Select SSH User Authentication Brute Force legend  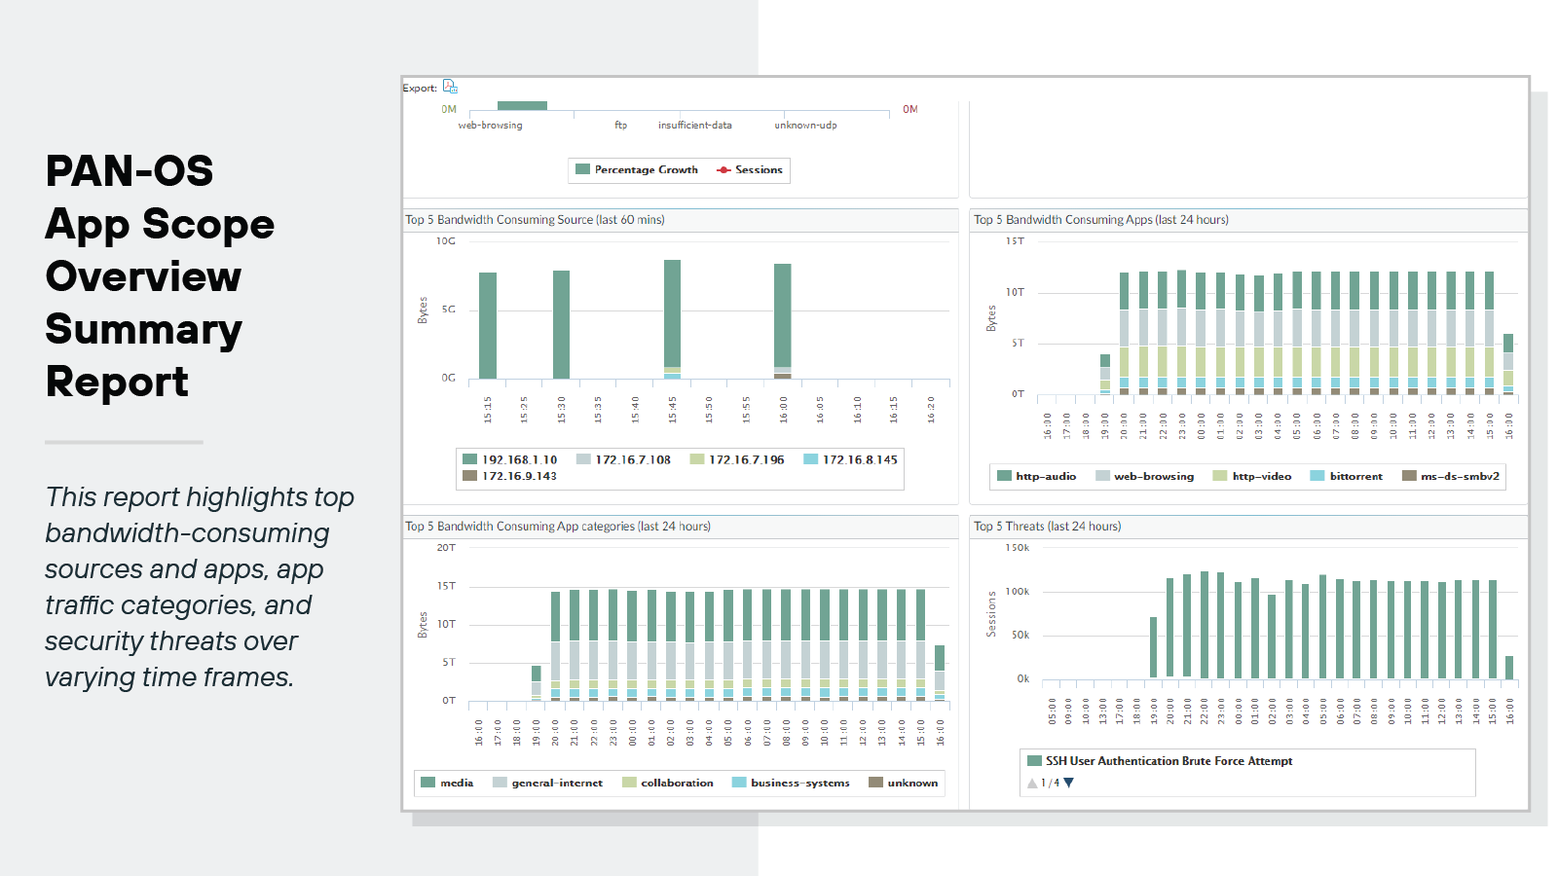coord(1168,761)
